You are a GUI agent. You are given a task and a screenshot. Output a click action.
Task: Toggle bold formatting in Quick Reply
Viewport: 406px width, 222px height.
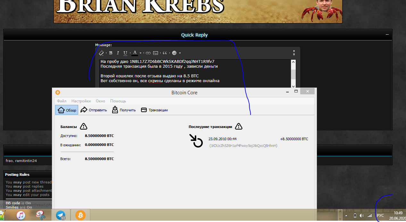coord(111,53)
